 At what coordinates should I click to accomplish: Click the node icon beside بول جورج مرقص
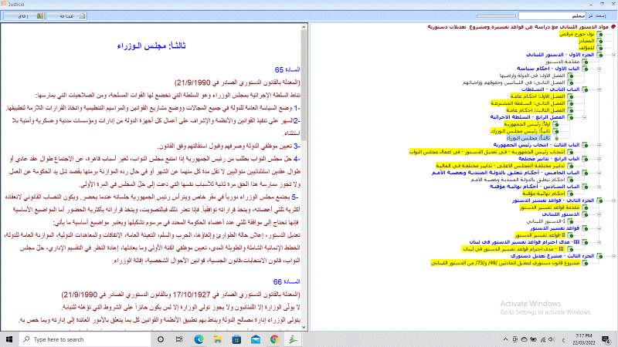coord(599,34)
